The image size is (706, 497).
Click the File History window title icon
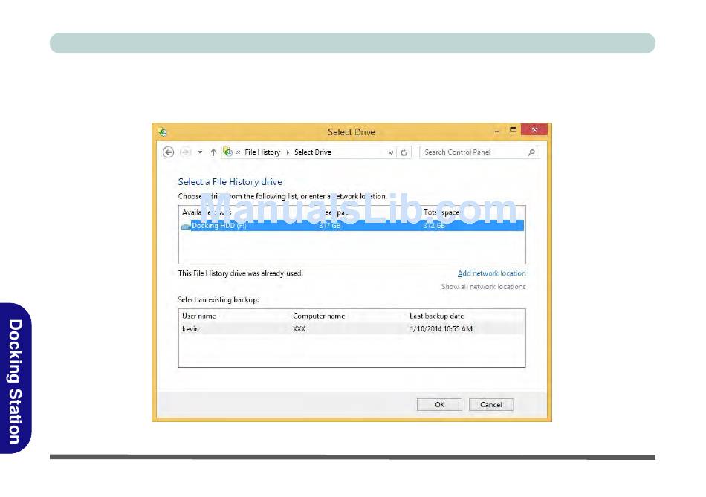163,132
